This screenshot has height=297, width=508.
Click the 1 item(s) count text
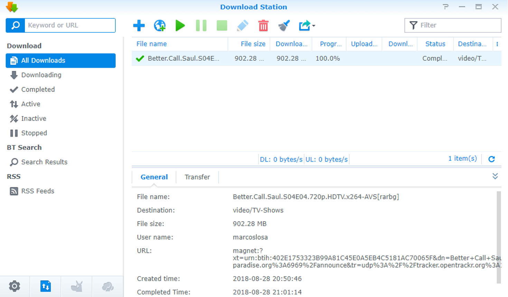462,159
